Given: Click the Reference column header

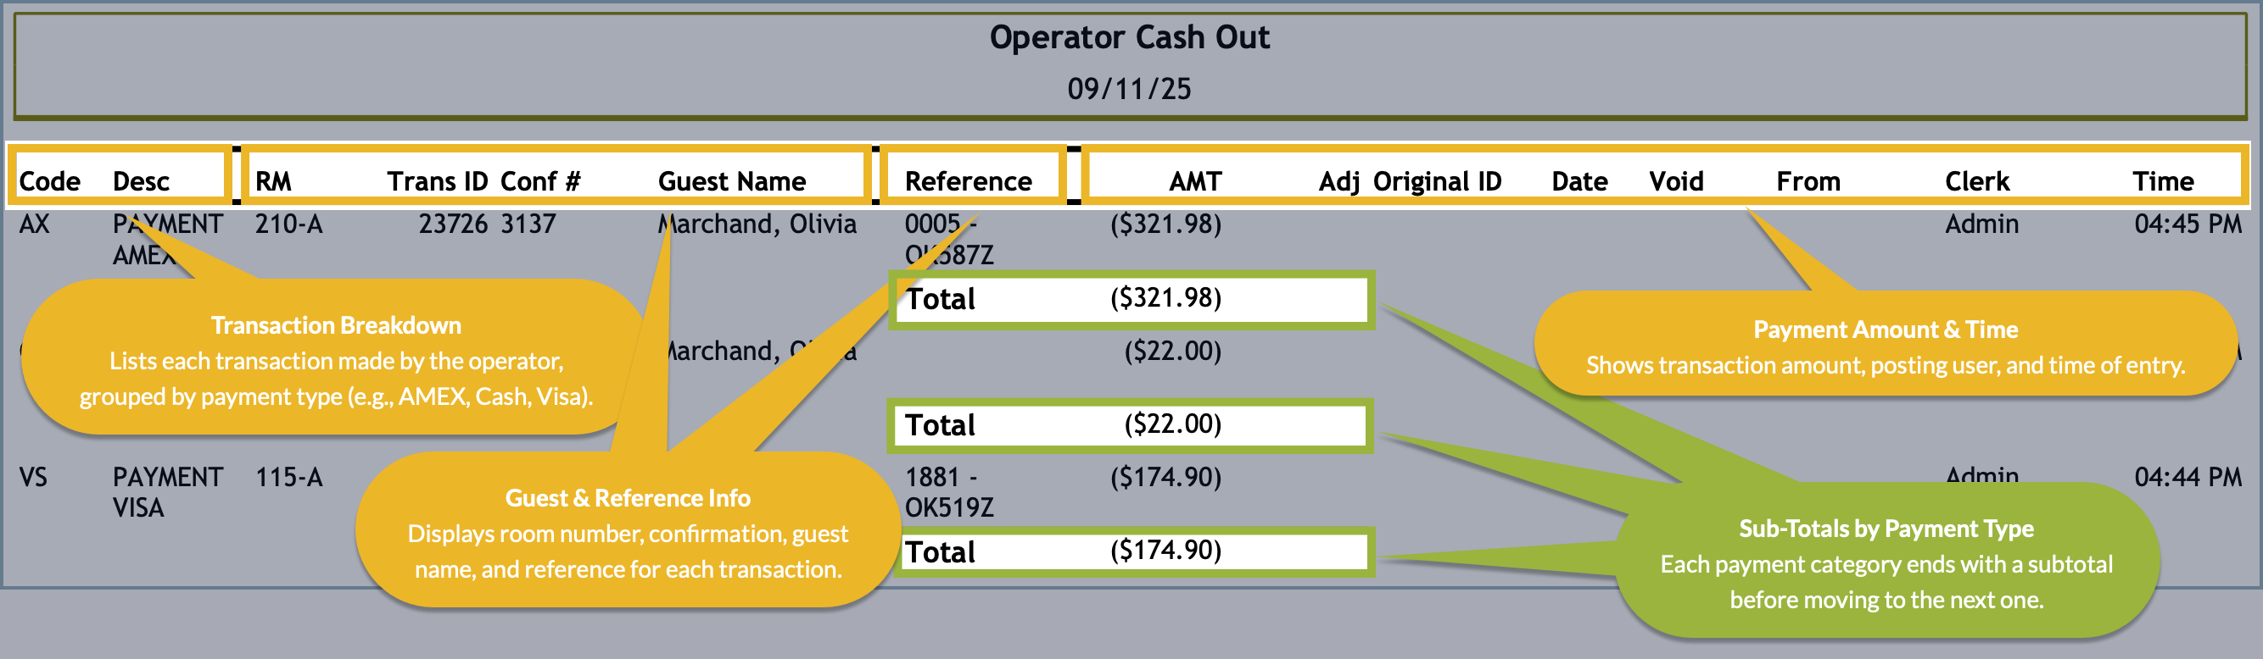Looking at the screenshot, I should 967,181.
